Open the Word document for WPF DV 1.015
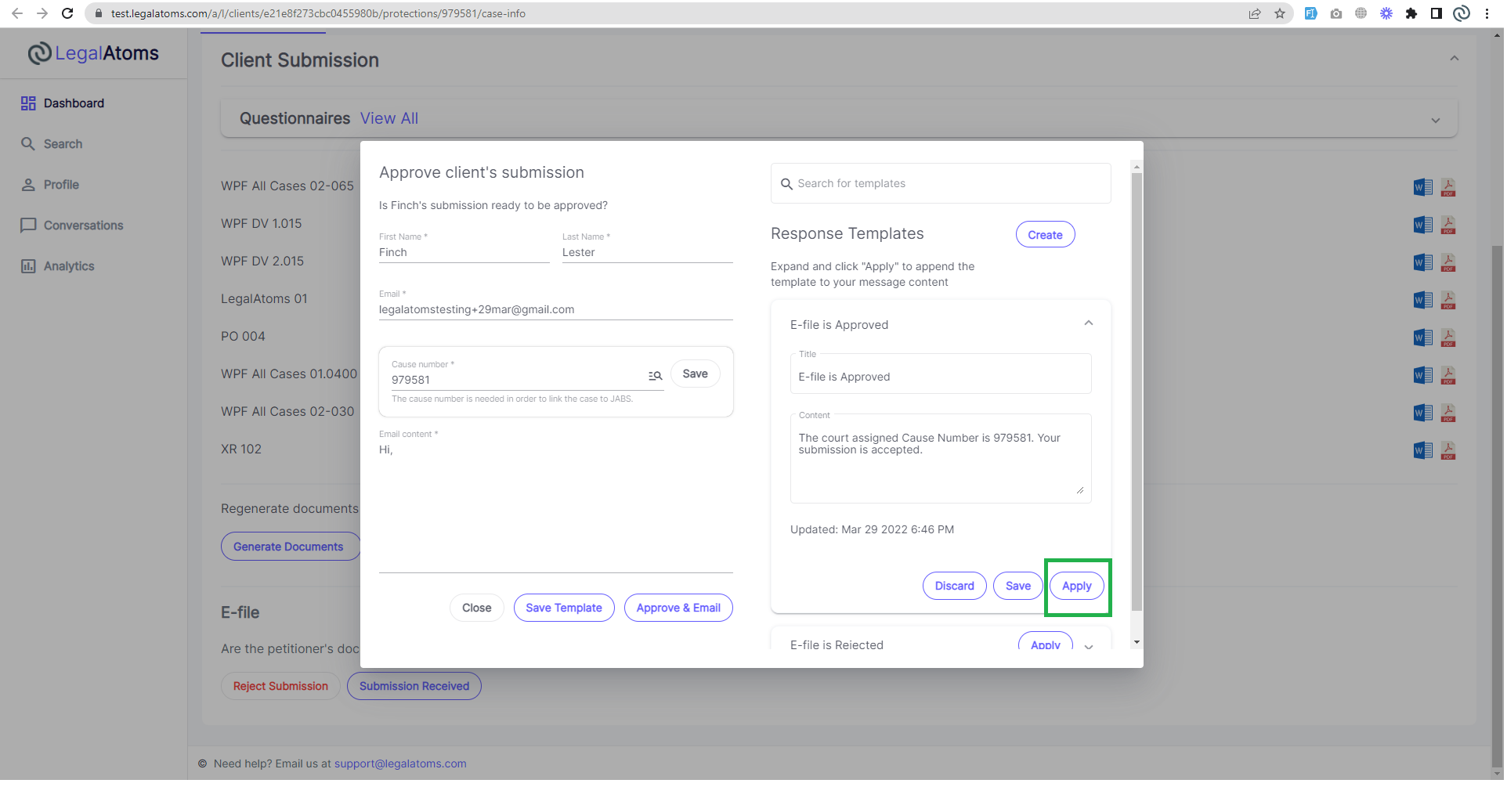 pos(1422,225)
